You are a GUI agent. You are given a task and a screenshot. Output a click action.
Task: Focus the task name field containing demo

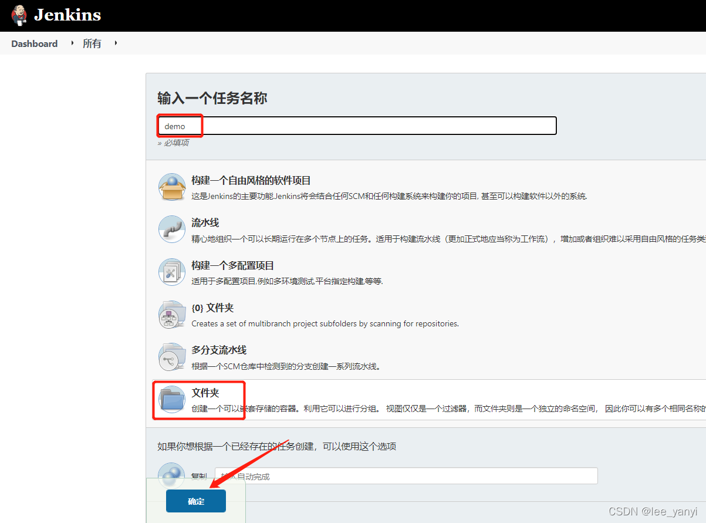point(357,126)
